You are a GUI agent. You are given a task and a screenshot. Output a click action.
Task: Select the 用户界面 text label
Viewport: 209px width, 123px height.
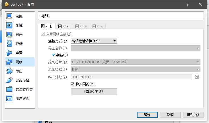click(x=22, y=98)
